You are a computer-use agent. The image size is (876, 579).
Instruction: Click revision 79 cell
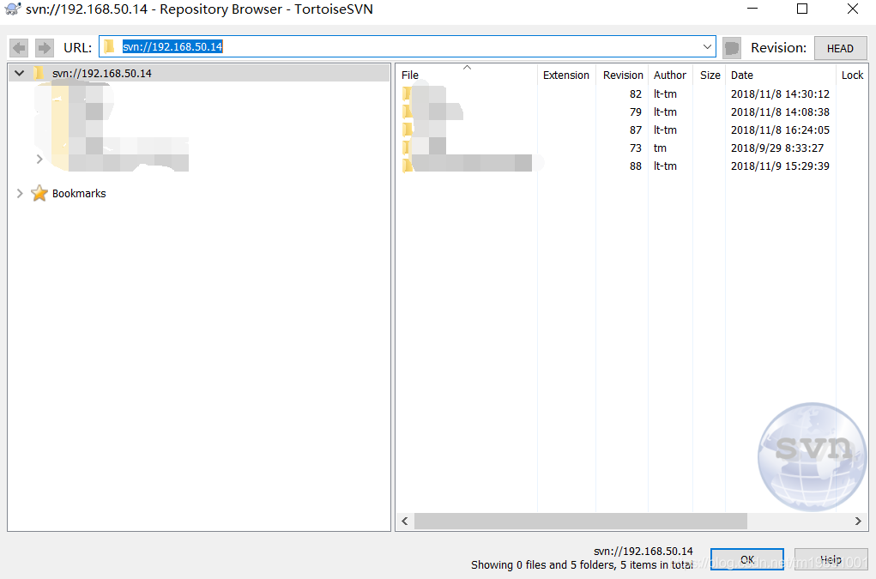point(635,112)
